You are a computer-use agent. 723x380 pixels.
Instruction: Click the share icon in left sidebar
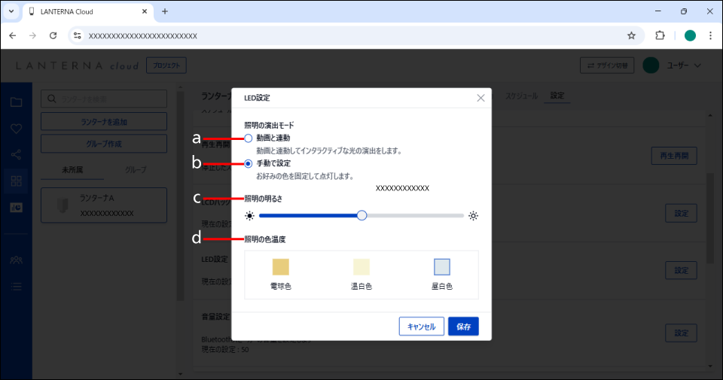point(16,155)
